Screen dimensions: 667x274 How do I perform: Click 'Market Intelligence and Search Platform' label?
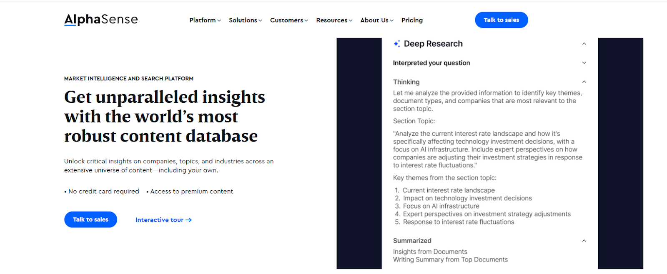tap(129, 78)
